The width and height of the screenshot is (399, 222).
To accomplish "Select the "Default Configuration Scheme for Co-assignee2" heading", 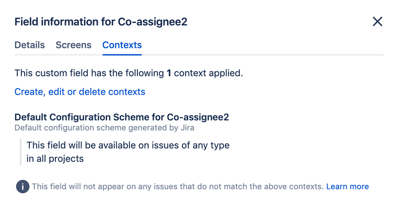I will point(122,117).
